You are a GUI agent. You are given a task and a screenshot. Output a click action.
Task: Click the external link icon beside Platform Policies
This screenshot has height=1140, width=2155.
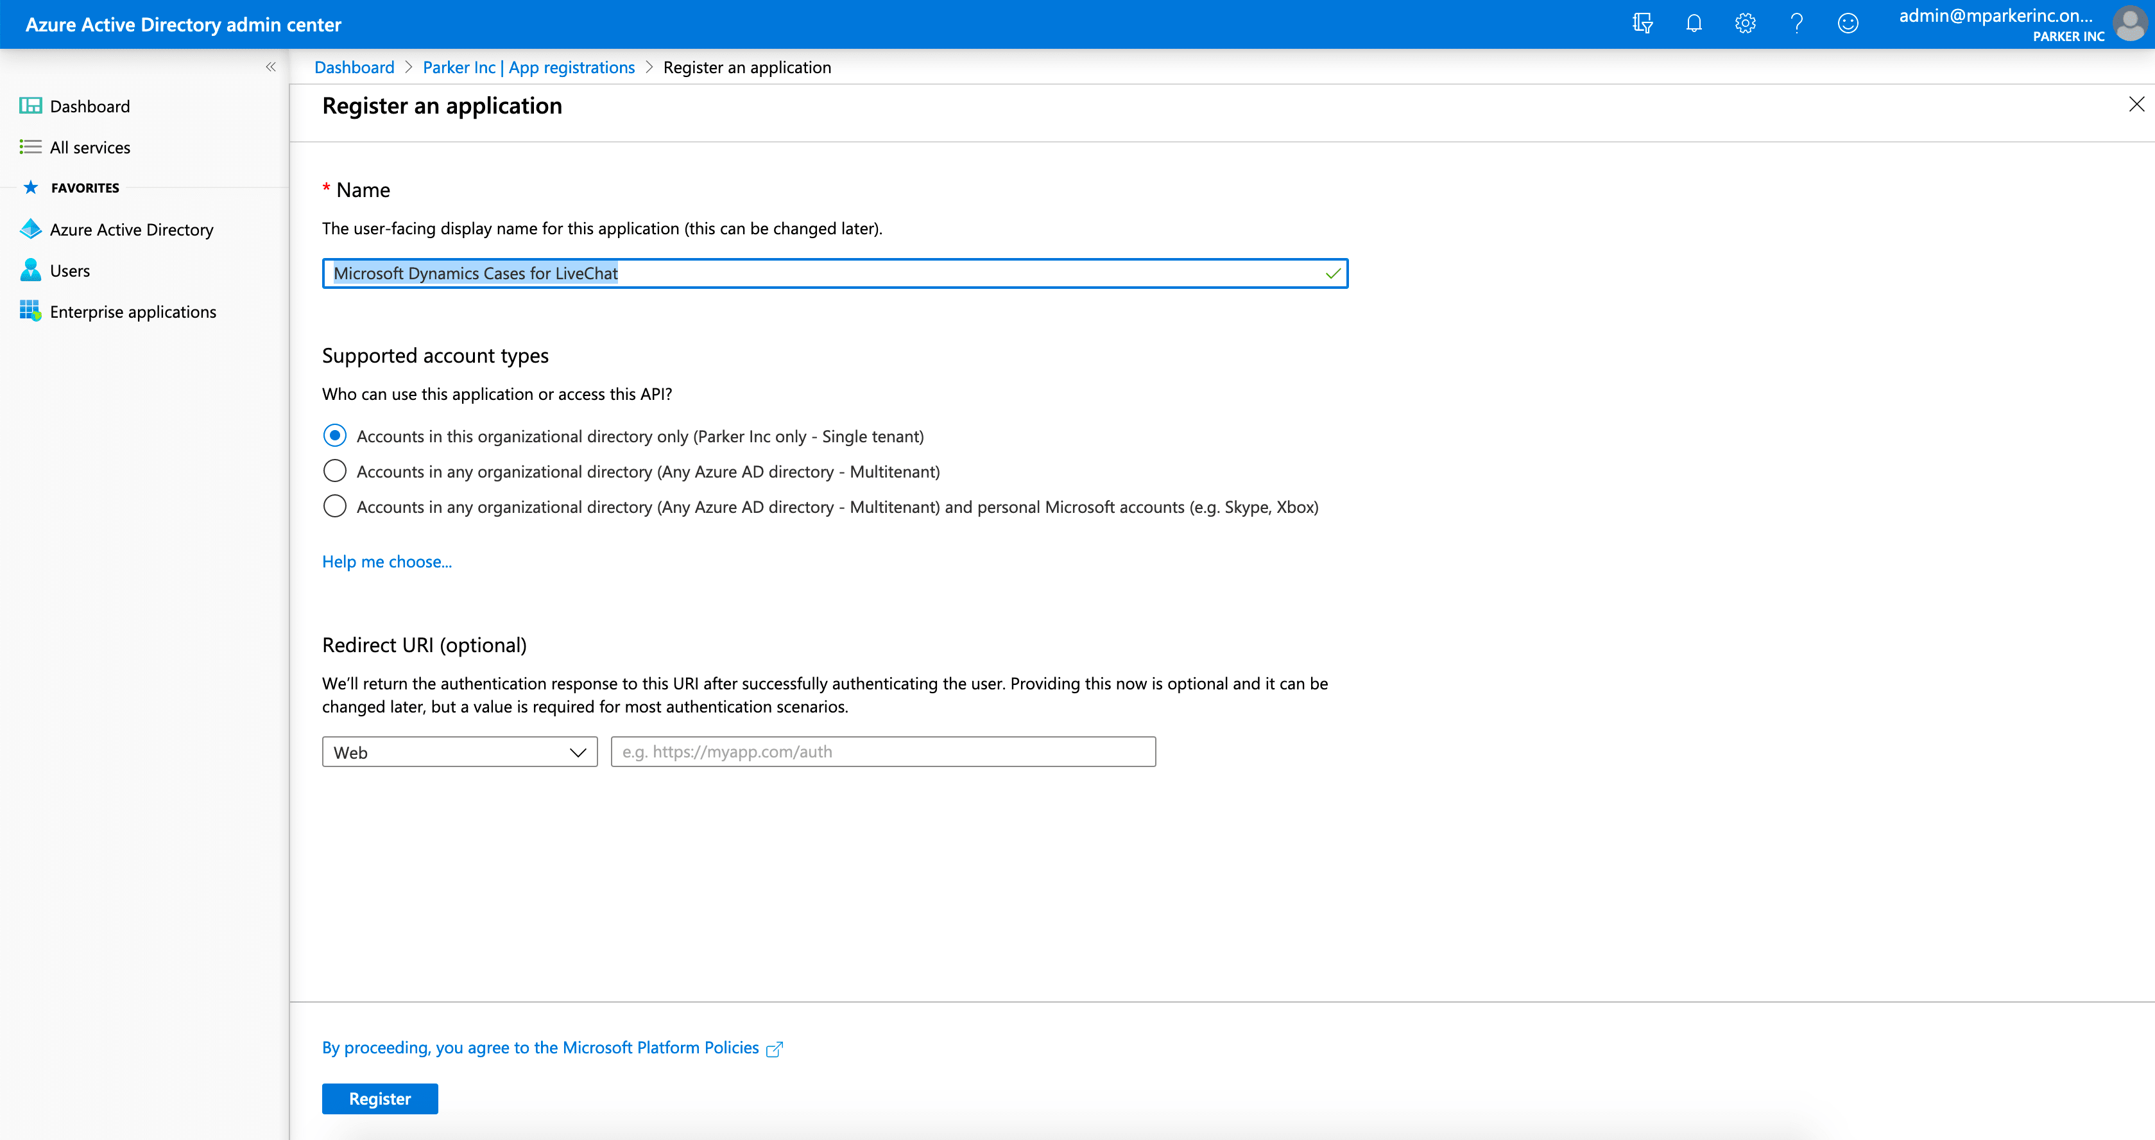(x=775, y=1049)
